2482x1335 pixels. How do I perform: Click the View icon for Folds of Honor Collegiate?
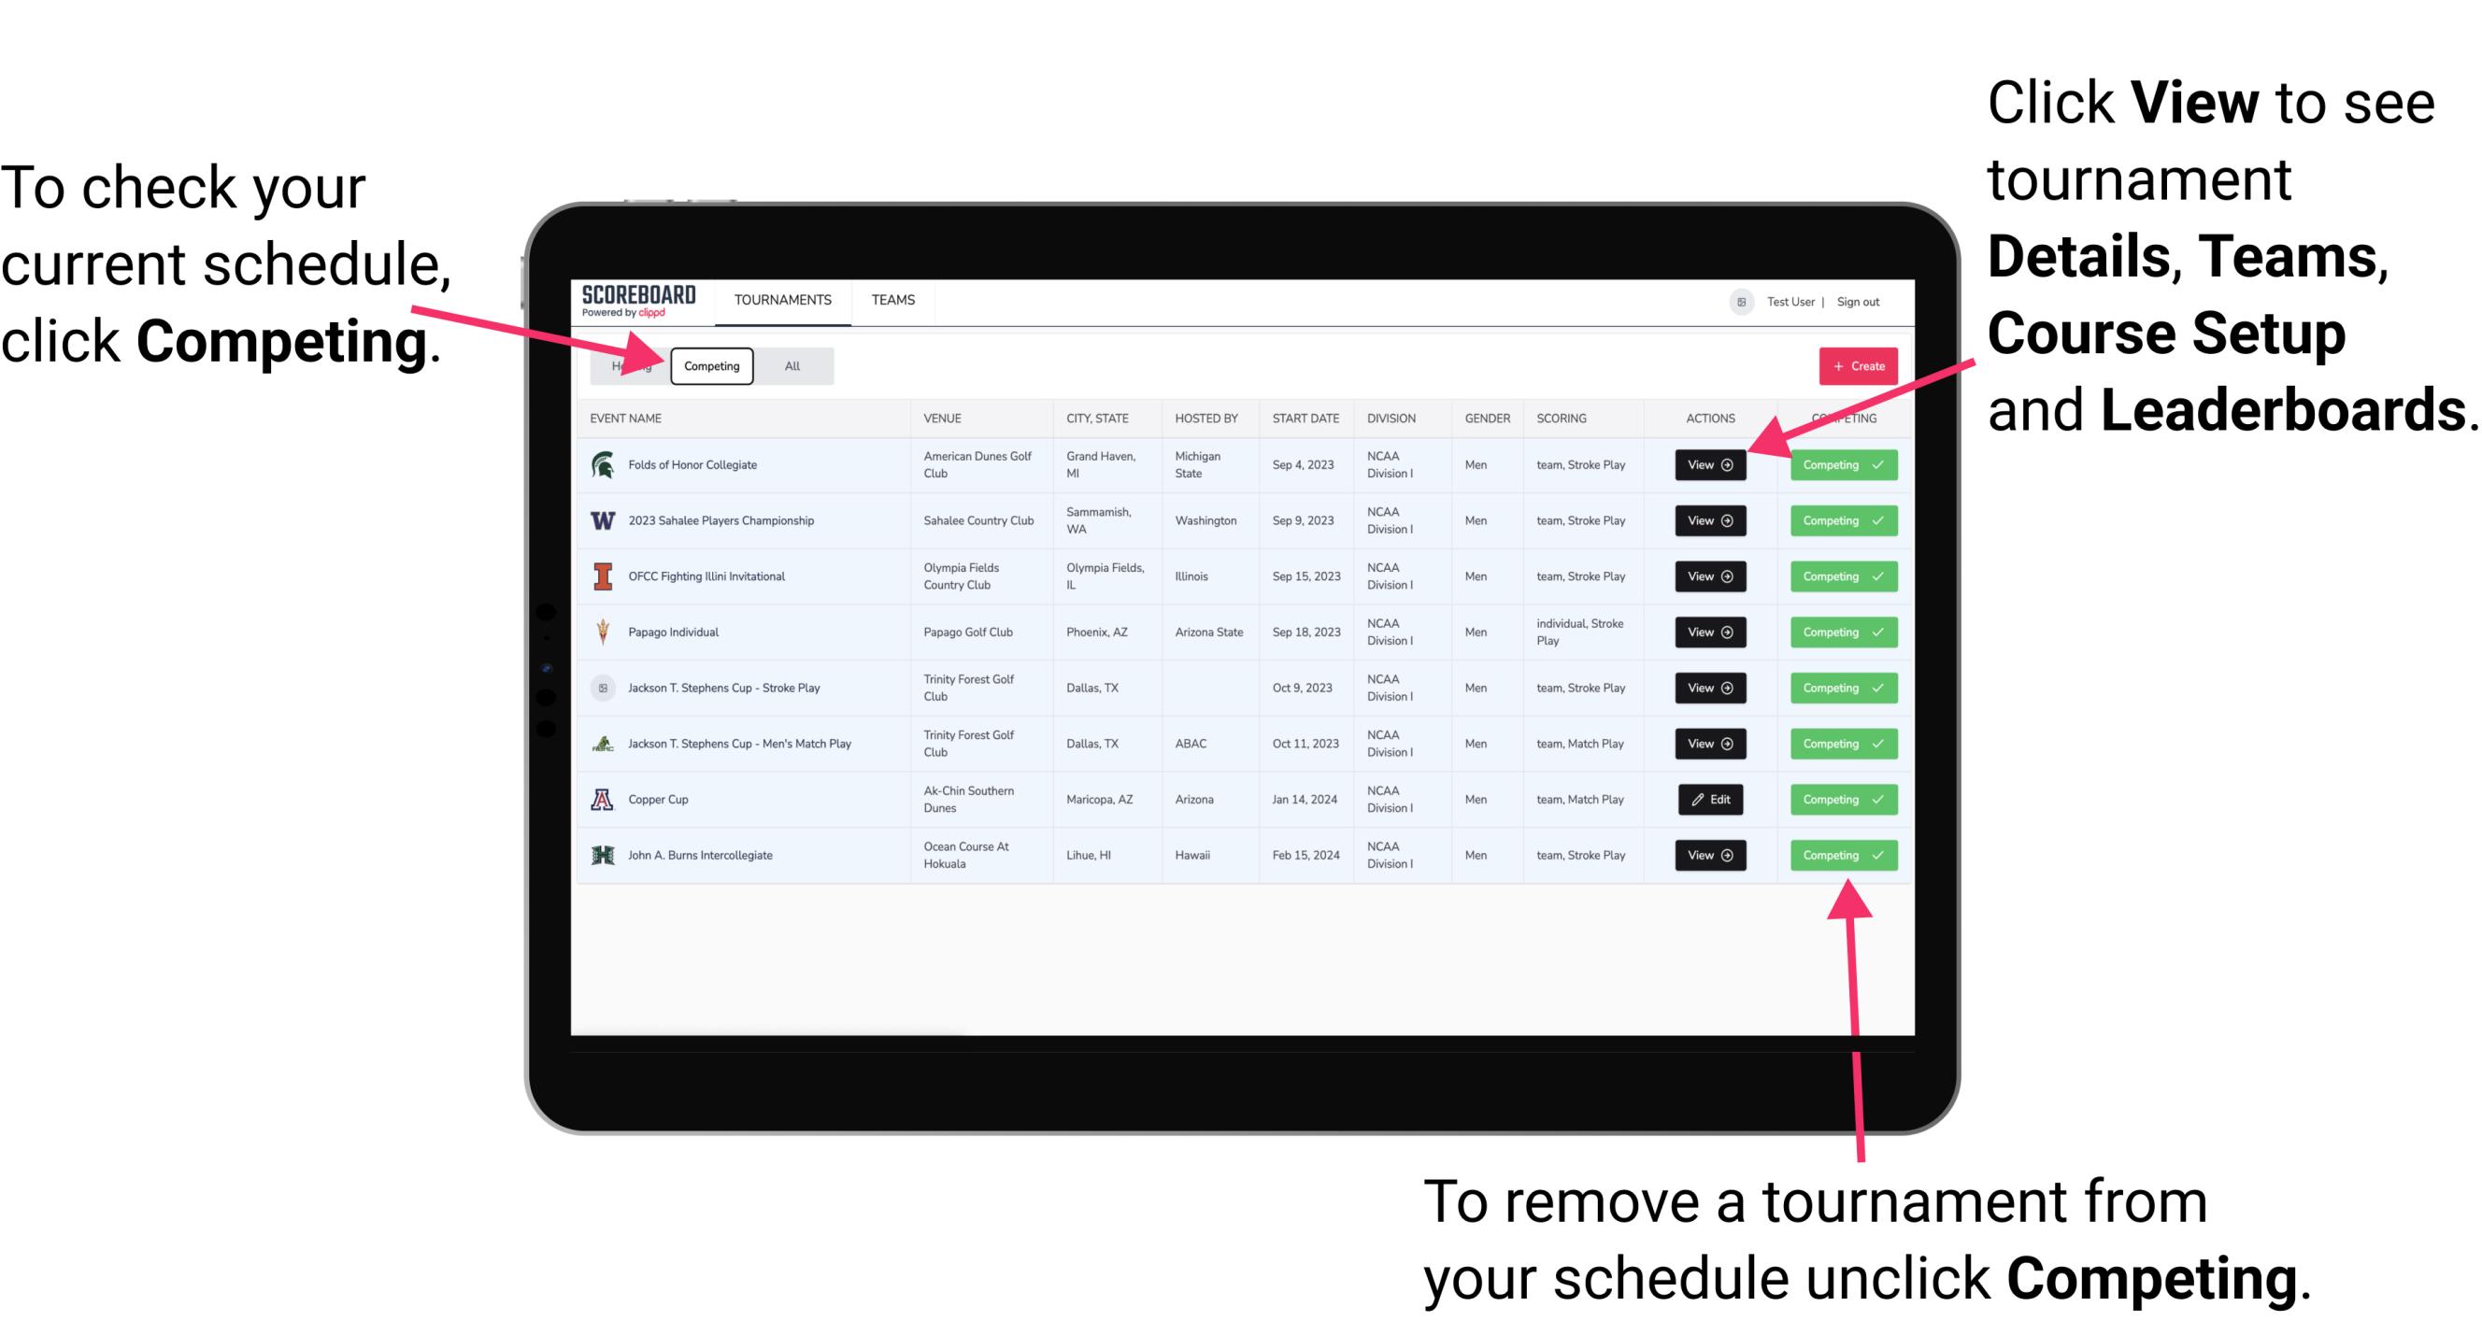1711,465
